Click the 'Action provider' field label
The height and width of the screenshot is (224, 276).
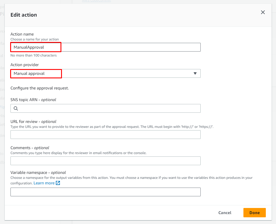tap(24, 65)
